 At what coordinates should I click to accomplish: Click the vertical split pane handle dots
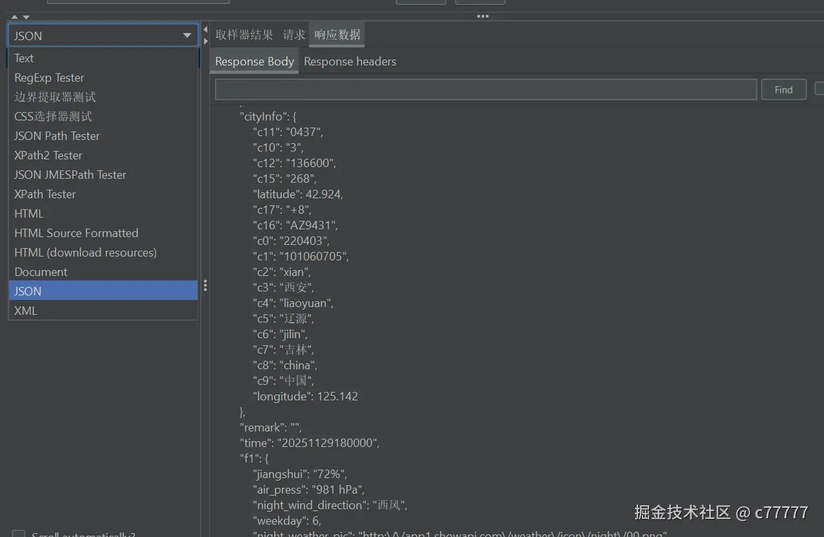coord(205,285)
